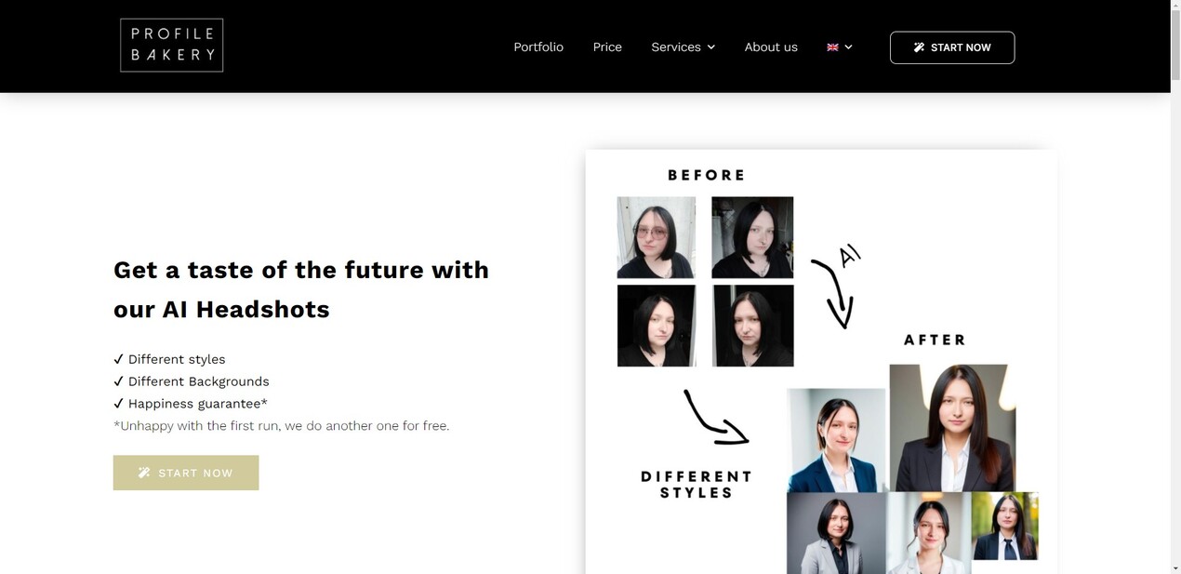Click the scrollbar down arrow
The image size is (1181, 574).
coord(1175,567)
